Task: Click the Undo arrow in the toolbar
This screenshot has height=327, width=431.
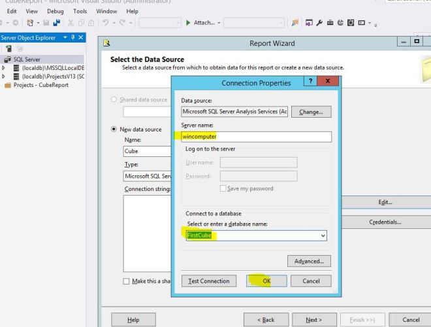Action: click(105, 23)
